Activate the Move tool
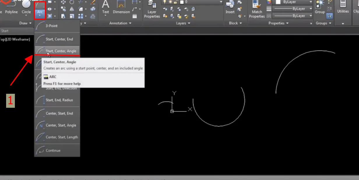The image size is (359, 180). point(63,2)
